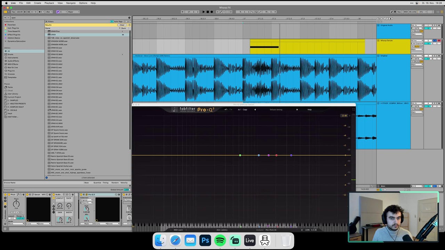This screenshot has height=250, width=445.
Task: Open the Max for Live library category
Action: [13, 67]
